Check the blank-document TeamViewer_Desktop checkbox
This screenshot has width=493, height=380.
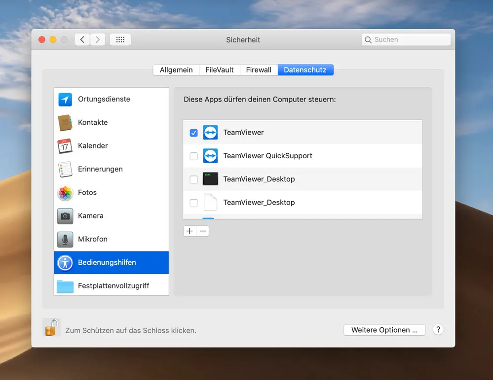(193, 203)
